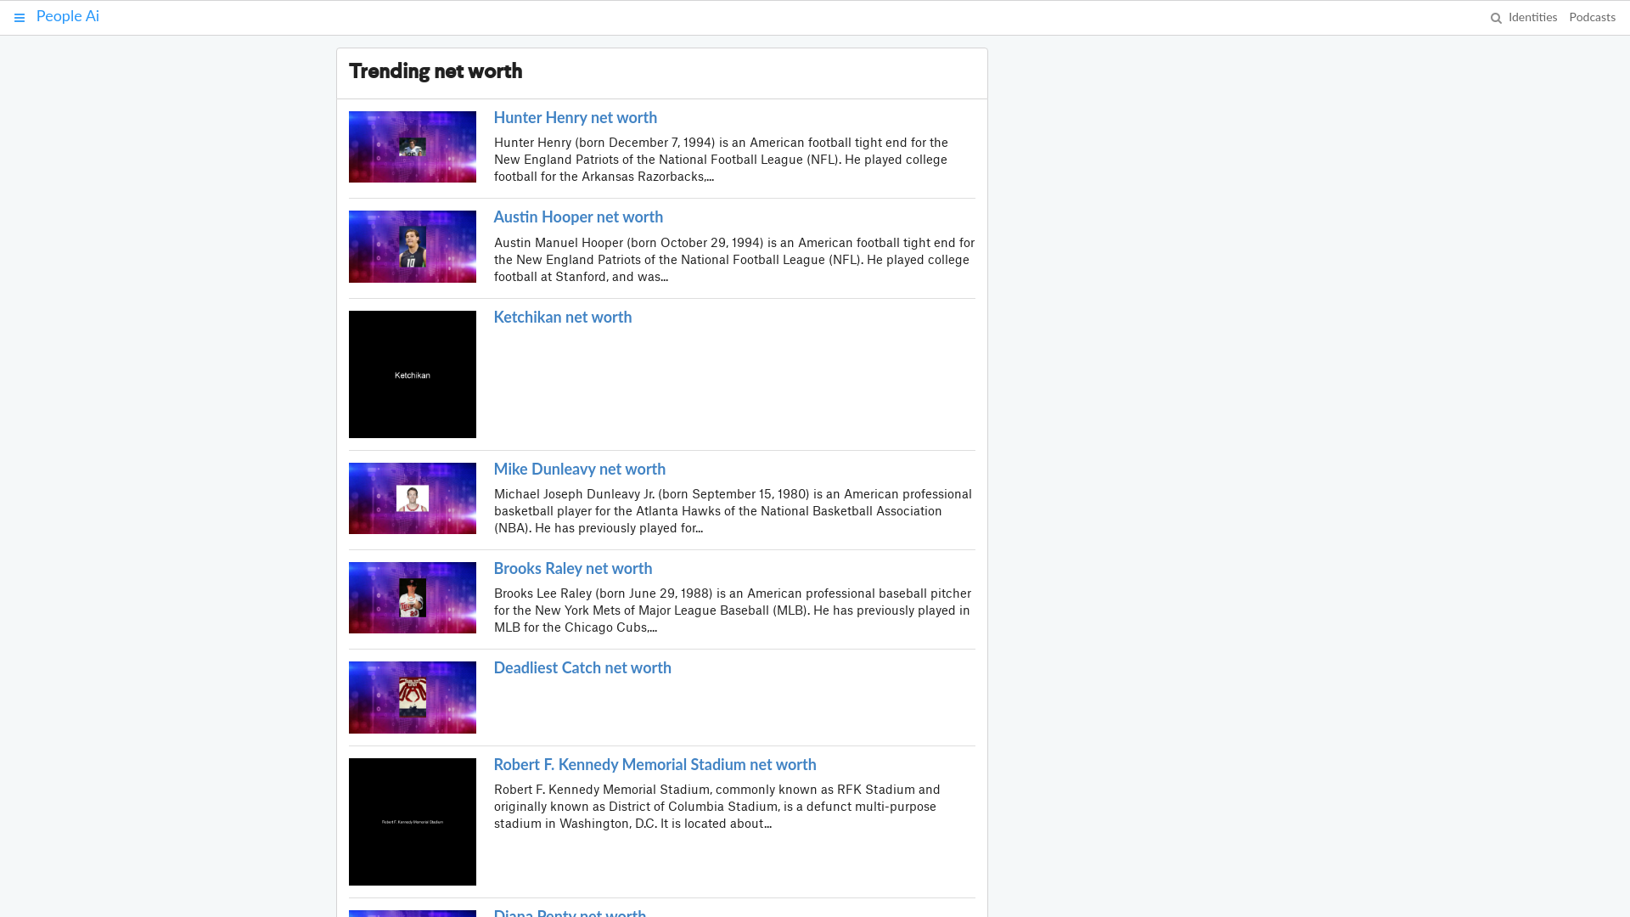This screenshot has width=1630, height=917.
Task: Click the Michael Joseph Dunleavy Jr. description
Action: (733, 511)
